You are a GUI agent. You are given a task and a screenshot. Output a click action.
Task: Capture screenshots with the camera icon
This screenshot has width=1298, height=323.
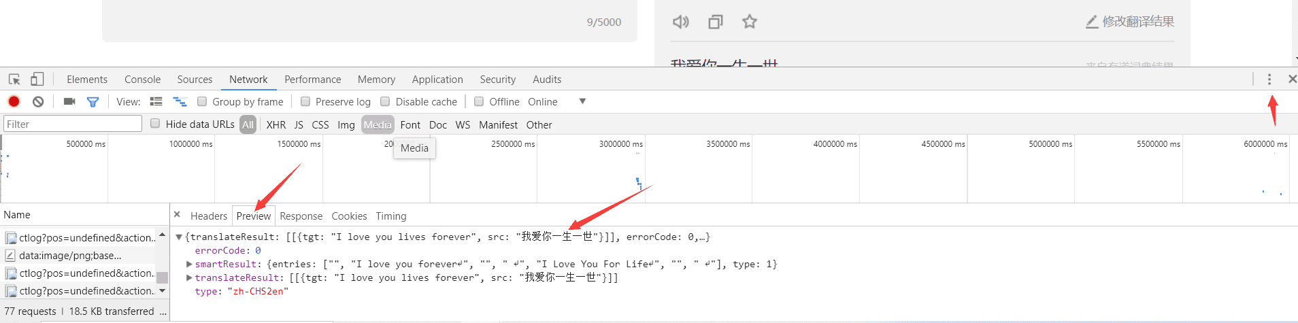click(69, 101)
